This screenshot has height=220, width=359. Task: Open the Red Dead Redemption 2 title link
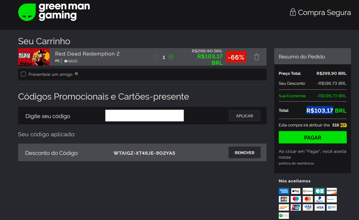tap(87, 54)
